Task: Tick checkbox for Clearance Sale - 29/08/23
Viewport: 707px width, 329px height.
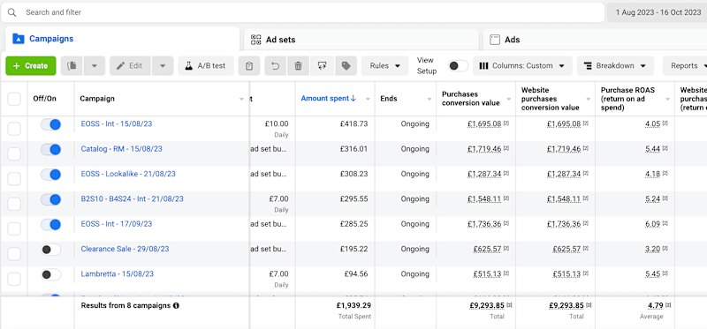Action: [x=14, y=254]
